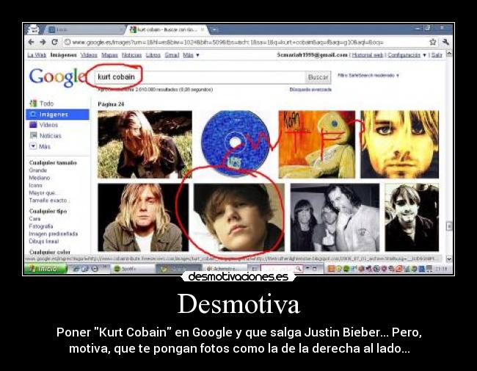477x371 pixels.
Task: Open Videos link in Google top bar
Action: point(89,55)
